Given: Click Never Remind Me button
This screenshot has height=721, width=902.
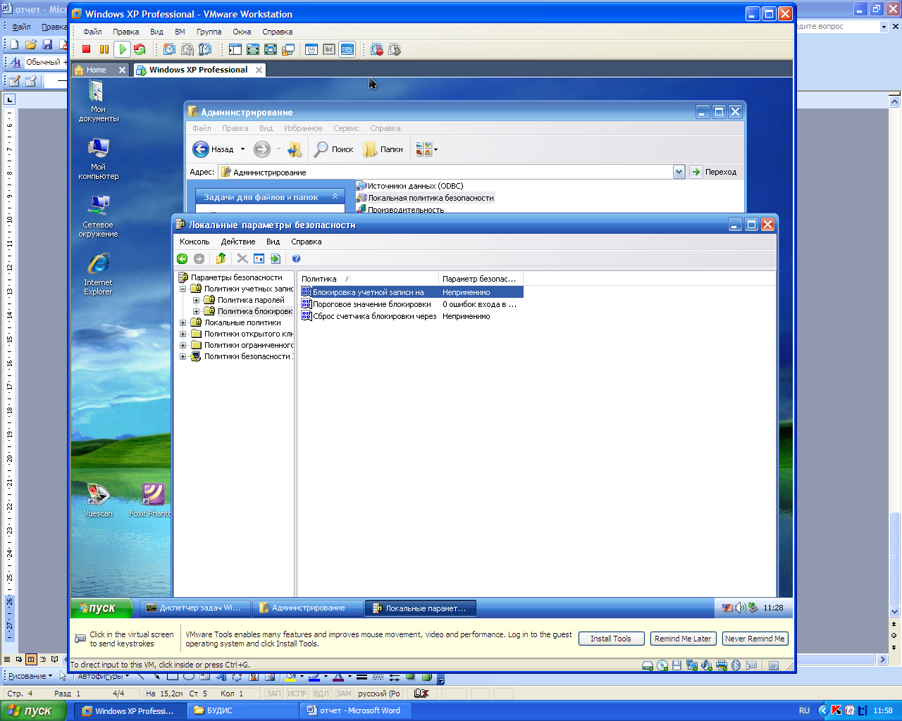Looking at the screenshot, I should pos(755,639).
